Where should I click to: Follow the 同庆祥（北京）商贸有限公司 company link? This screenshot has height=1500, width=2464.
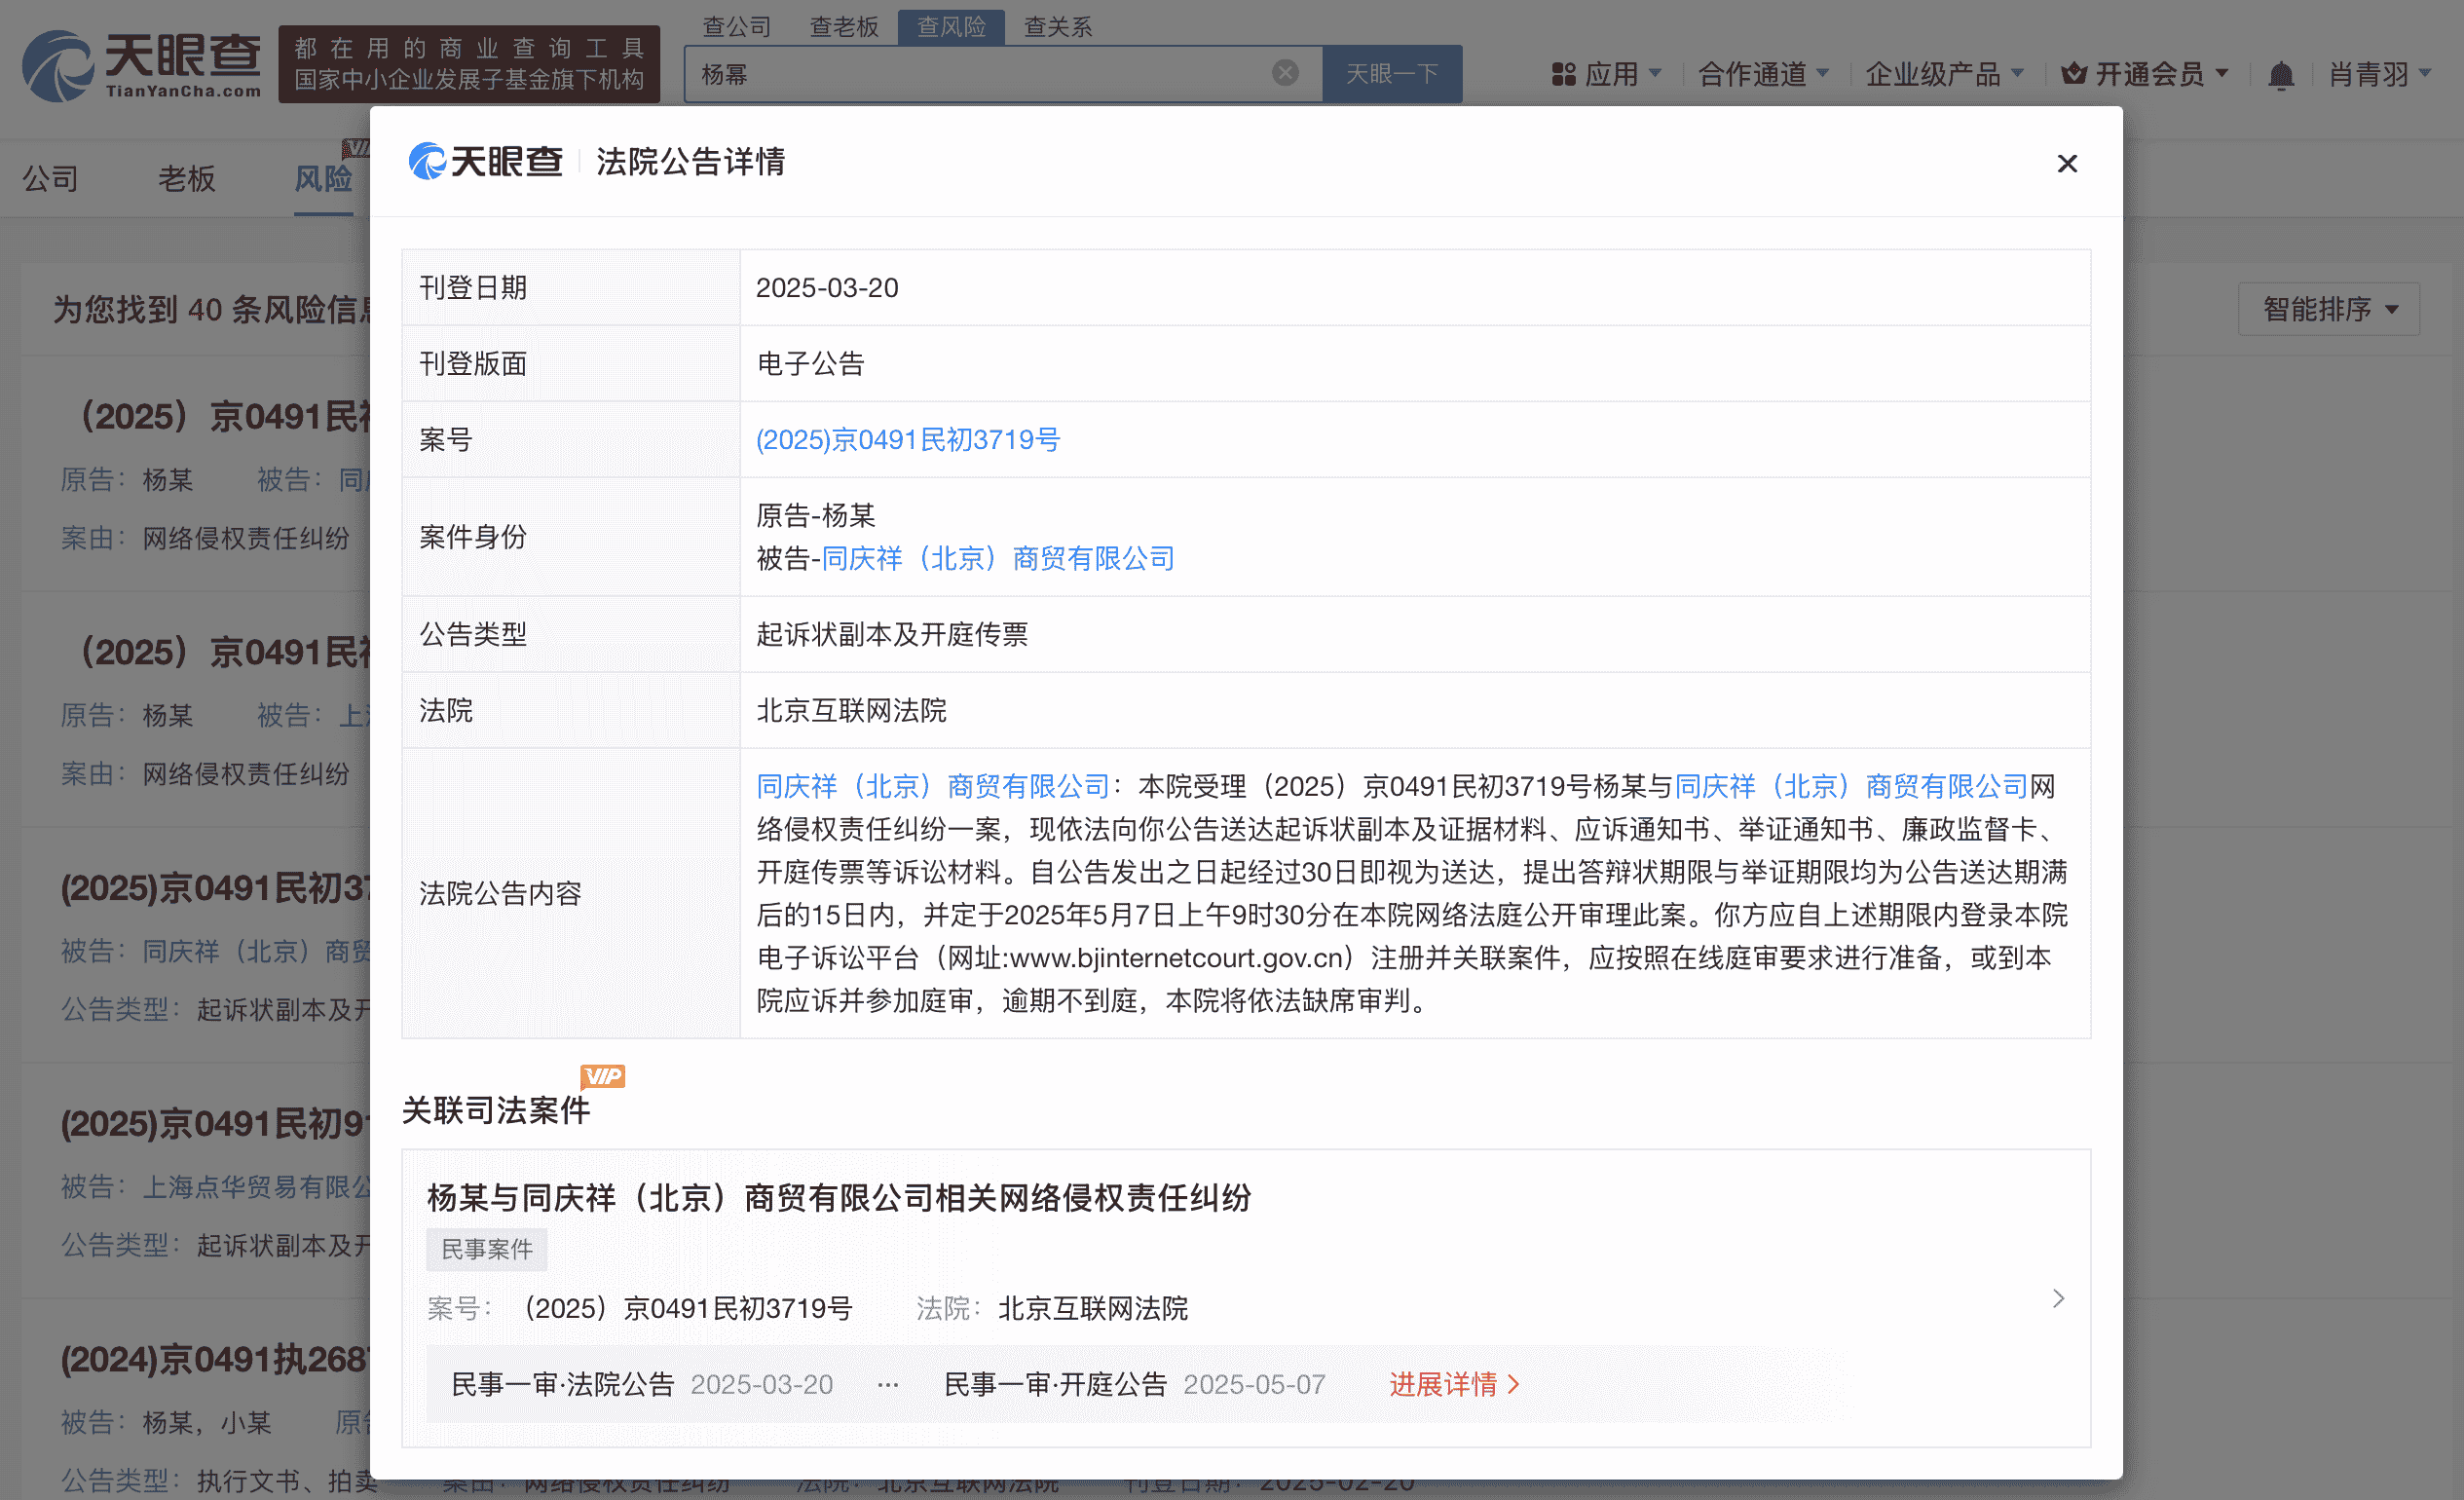996,558
